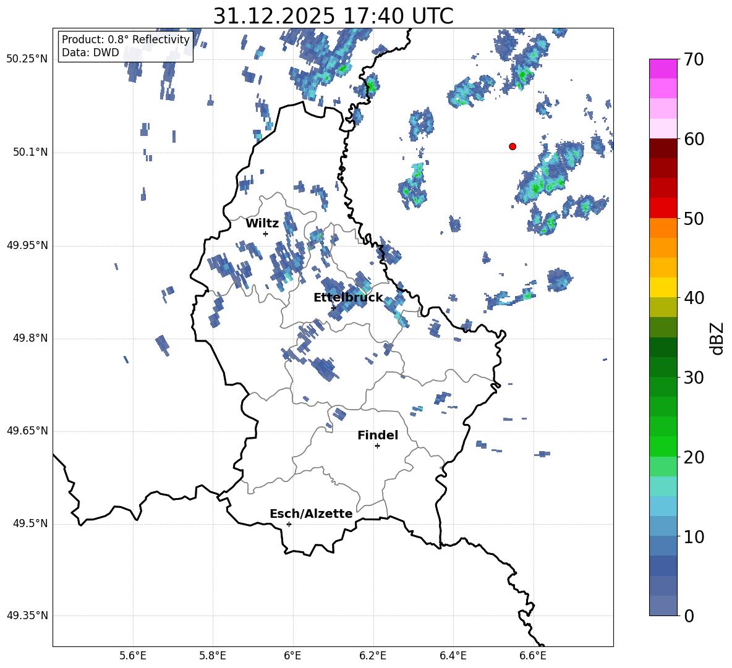Click the 6.6°E longitude label
Screen dimensions: 732x668
(x=533, y=656)
